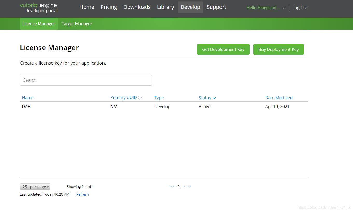Go to the Home menu

tap(87, 7)
